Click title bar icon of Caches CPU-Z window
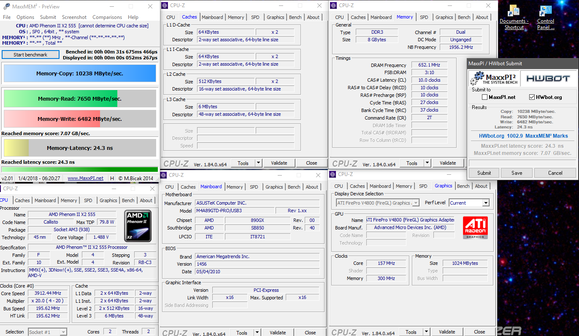This screenshot has height=336, width=579. [165, 5]
